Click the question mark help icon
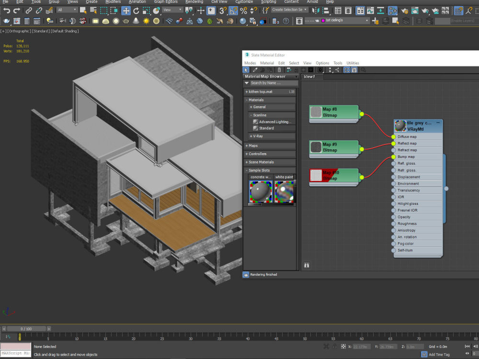The height and width of the screenshot is (359, 479). point(285,21)
